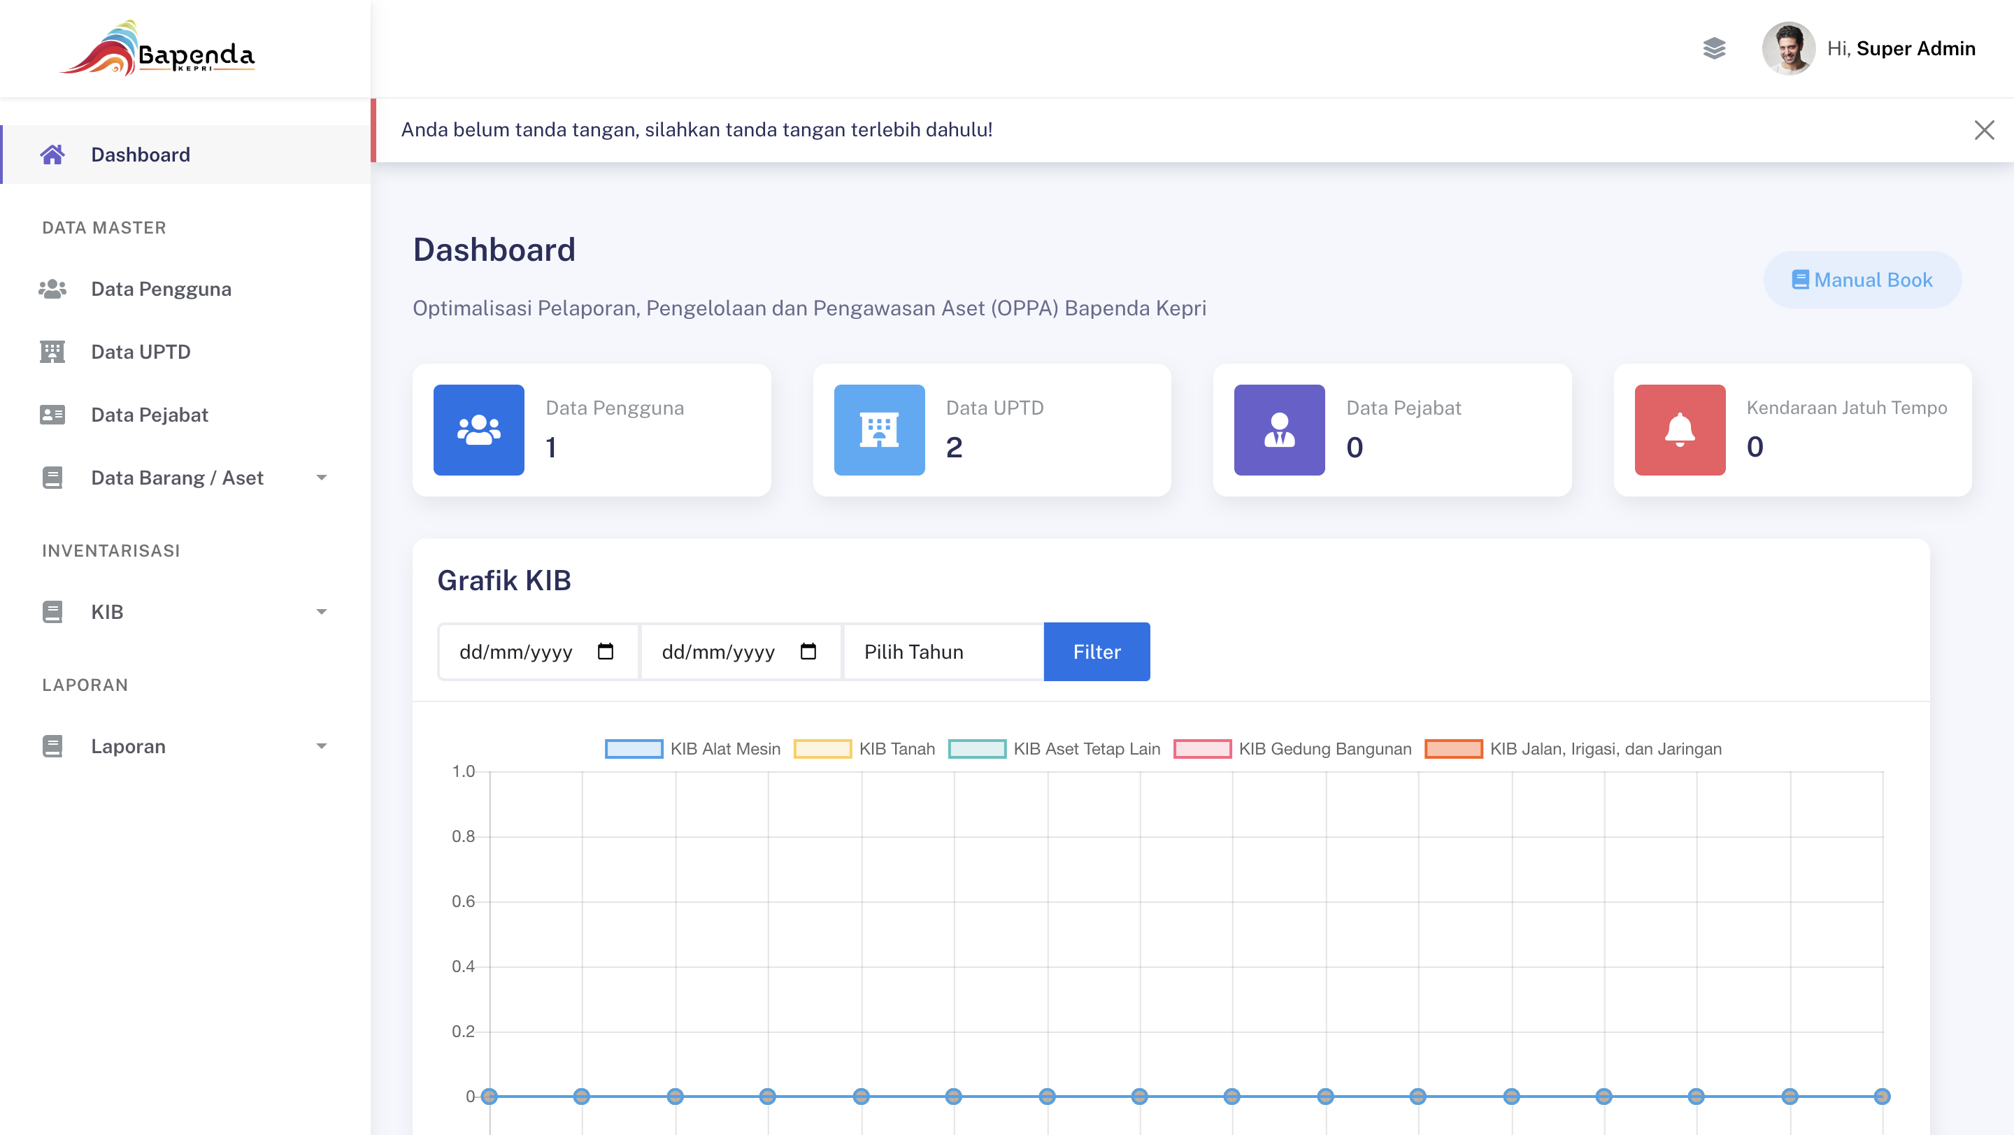Click the Super Admin profile avatar
This screenshot has width=2014, height=1135.
pos(1787,48)
